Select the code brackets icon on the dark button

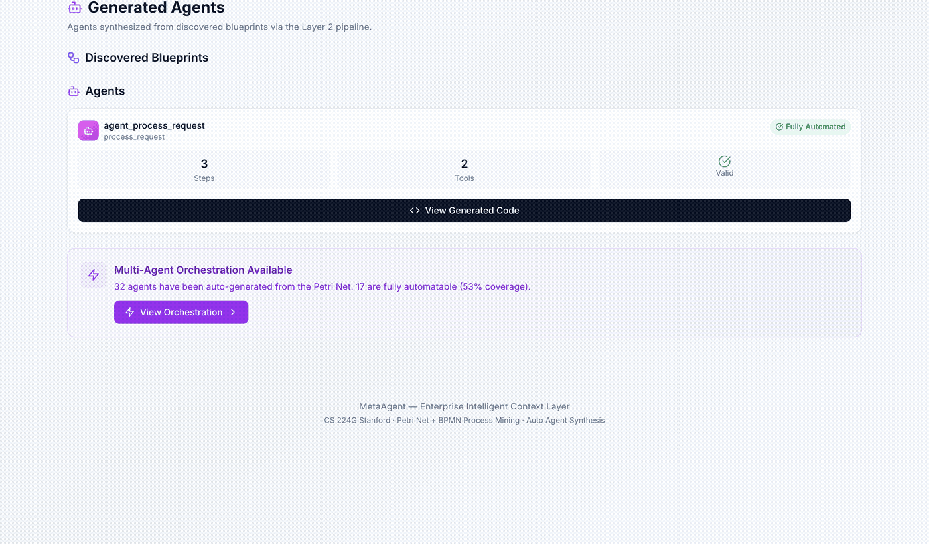coord(414,210)
